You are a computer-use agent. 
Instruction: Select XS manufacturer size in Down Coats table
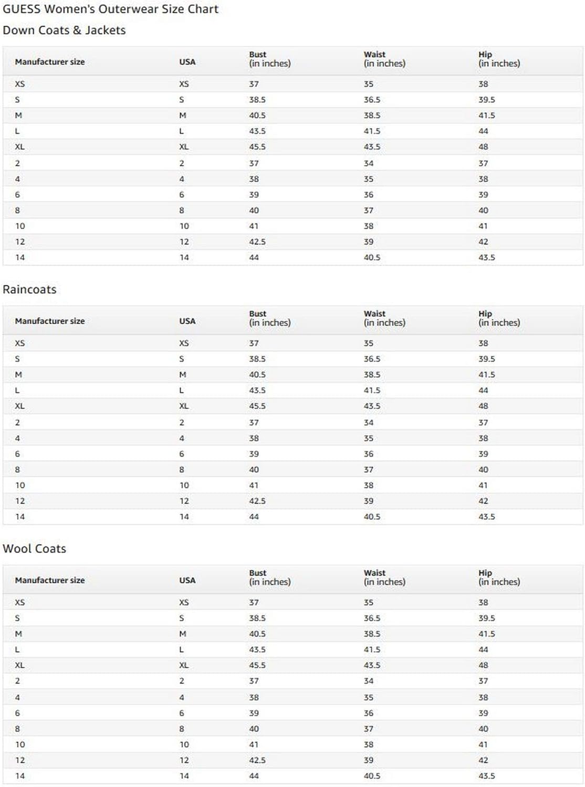[x=20, y=84]
